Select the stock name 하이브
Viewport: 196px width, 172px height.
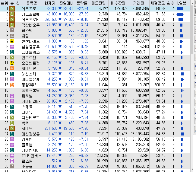[27, 129]
